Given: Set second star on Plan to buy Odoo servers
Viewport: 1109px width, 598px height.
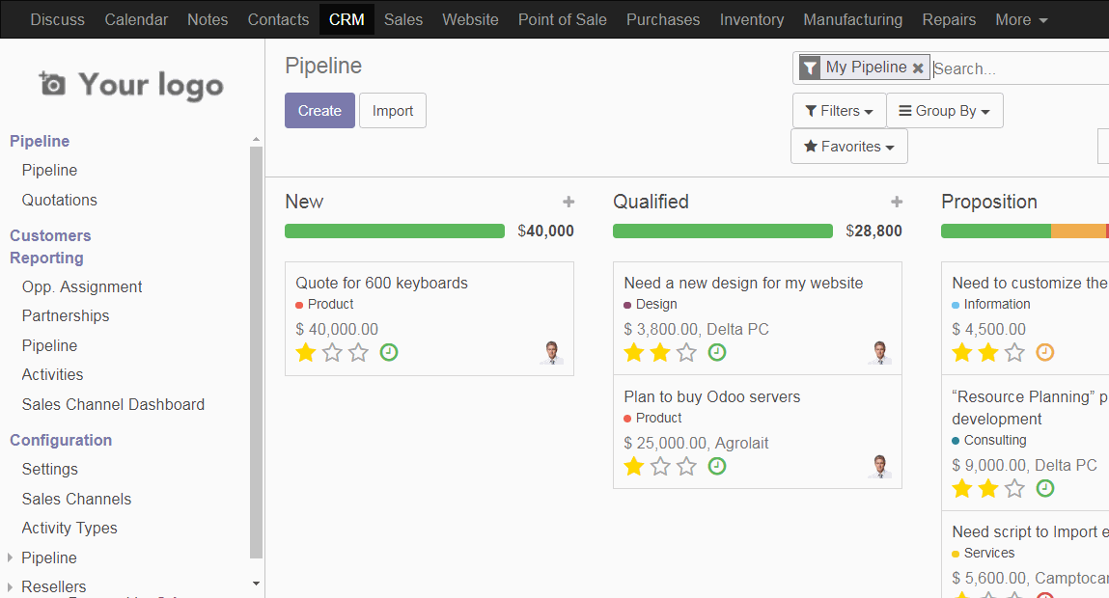Looking at the screenshot, I should (660, 466).
